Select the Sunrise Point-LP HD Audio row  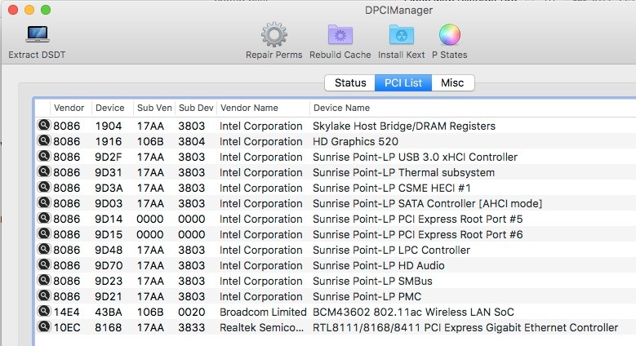click(375, 265)
